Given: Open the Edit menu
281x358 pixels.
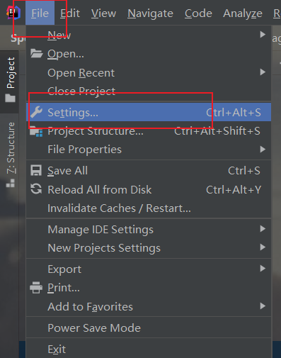Looking at the screenshot, I should [70, 13].
